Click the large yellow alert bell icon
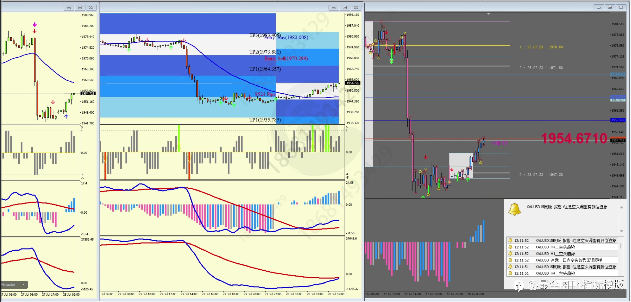This screenshot has height=302, width=631. (515, 209)
